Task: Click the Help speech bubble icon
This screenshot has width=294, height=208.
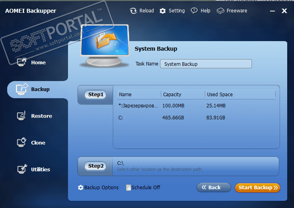Action: coord(194,11)
